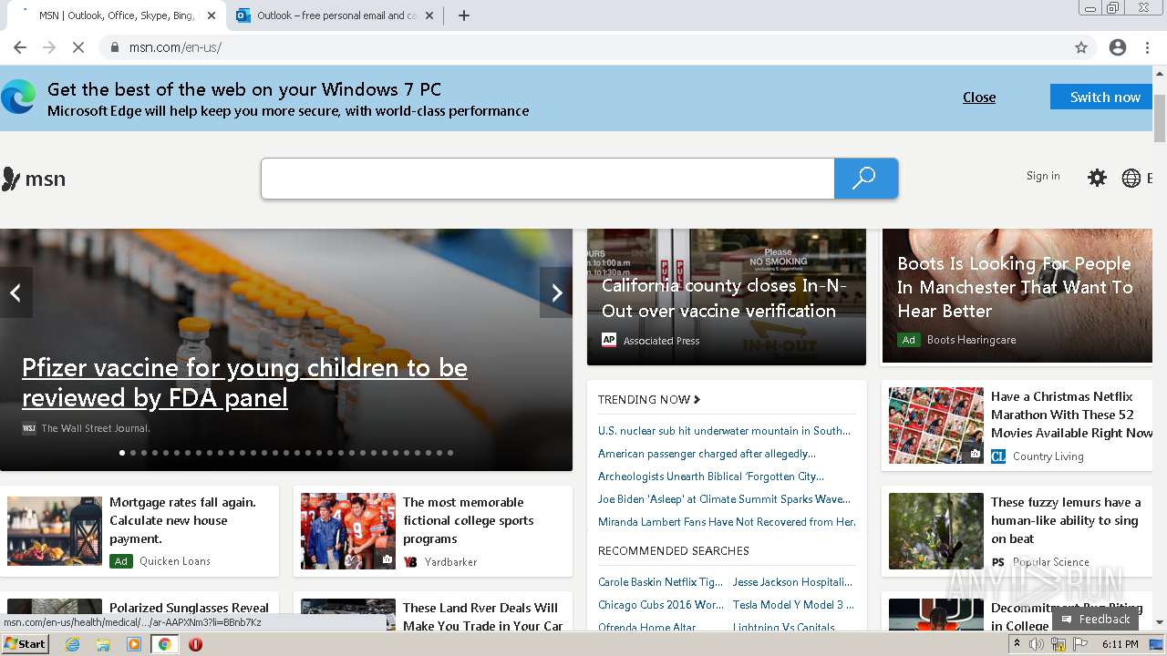Open the Chrome profile avatar menu
Image resolution: width=1167 pixels, height=656 pixels.
(x=1118, y=47)
